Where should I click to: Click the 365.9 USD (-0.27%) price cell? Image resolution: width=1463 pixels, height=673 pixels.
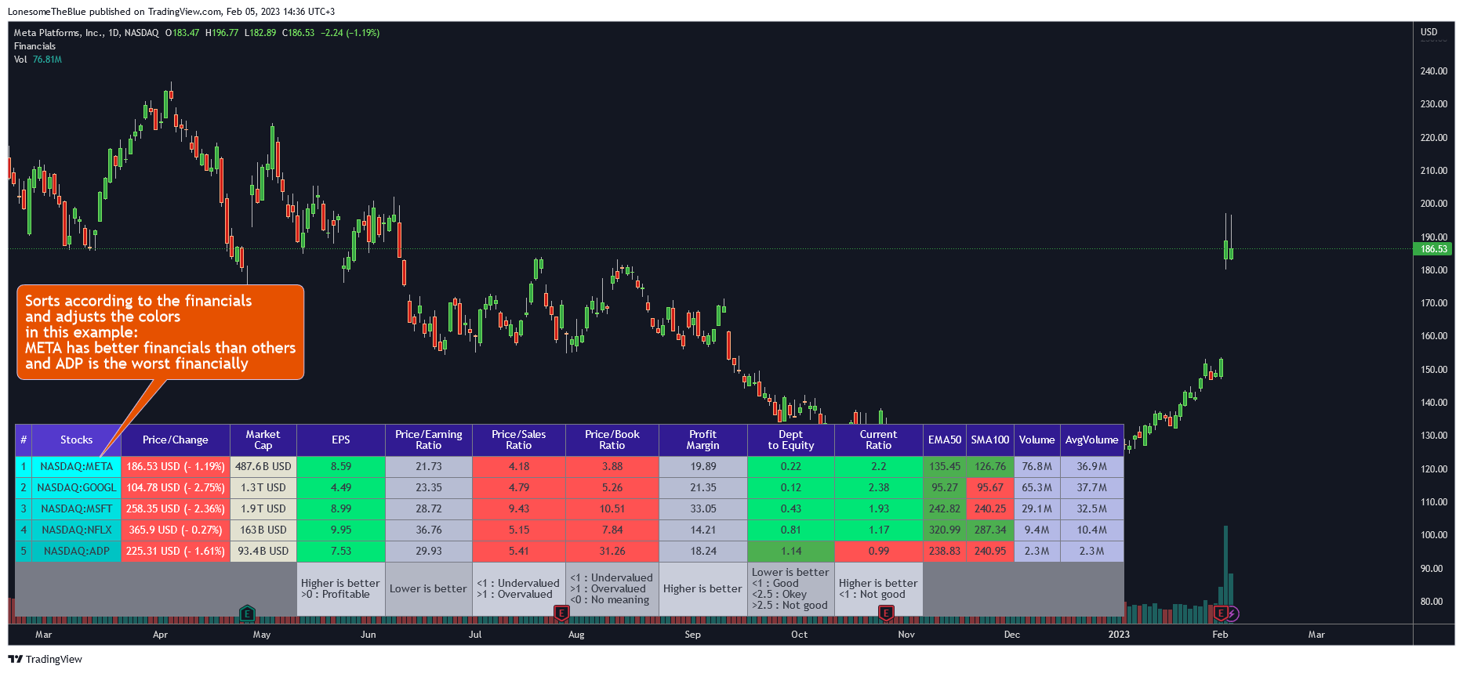click(x=176, y=530)
